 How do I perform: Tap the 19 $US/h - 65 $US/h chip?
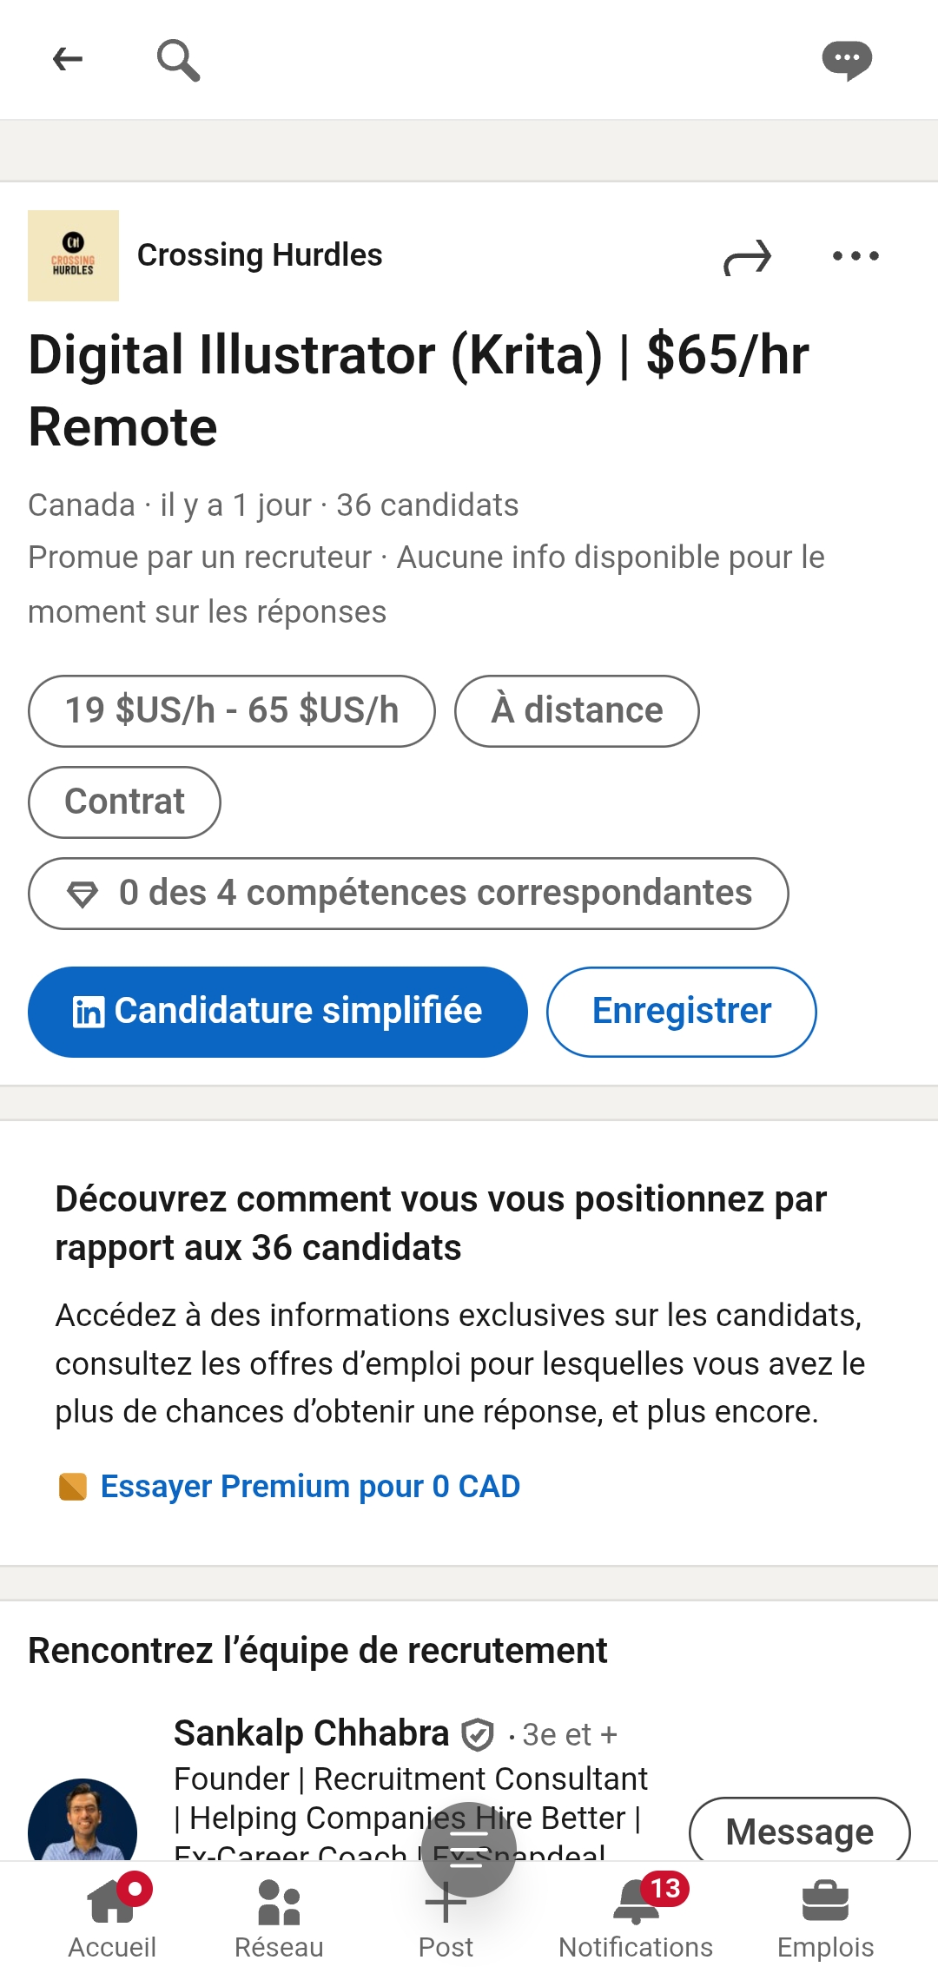(x=231, y=711)
